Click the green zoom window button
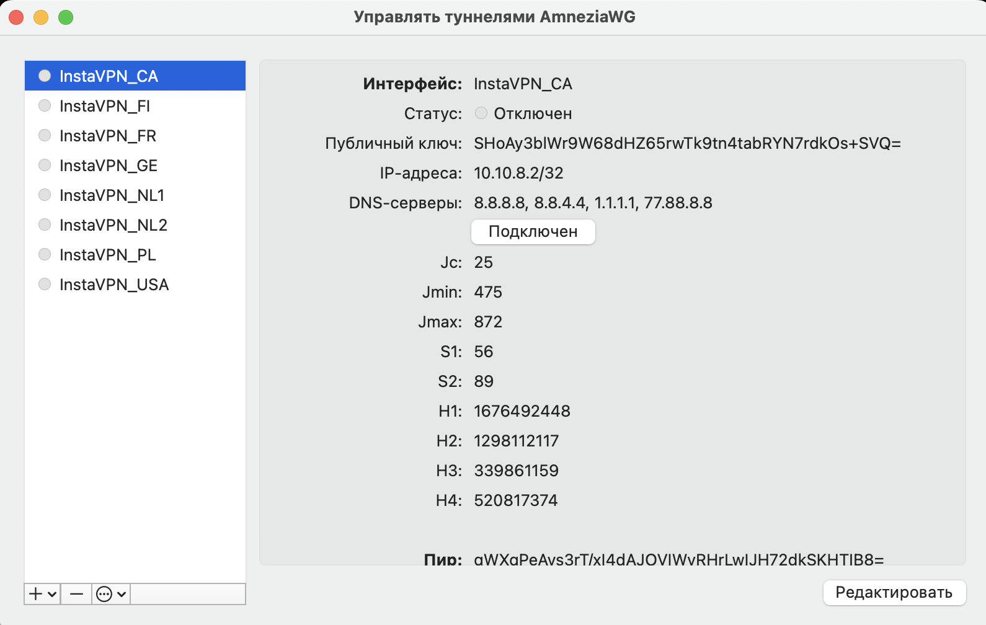986x625 pixels. pyautogui.click(x=66, y=17)
